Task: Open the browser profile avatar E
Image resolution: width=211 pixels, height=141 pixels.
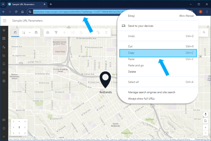Action: tap(200, 12)
